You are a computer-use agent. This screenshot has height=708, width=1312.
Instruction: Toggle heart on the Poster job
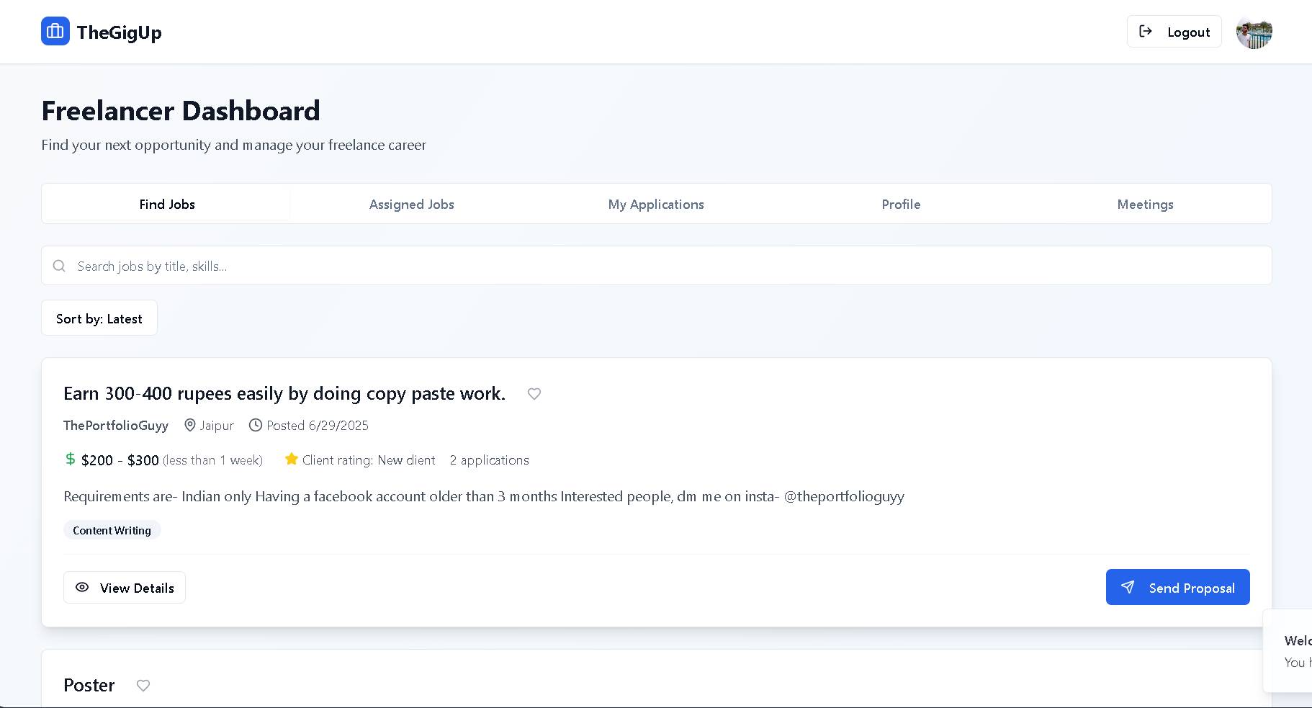pos(143,686)
